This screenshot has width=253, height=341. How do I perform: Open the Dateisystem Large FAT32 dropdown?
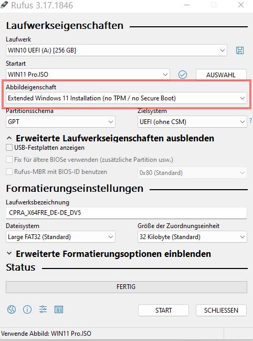pyautogui.click(x=60, y=237)
